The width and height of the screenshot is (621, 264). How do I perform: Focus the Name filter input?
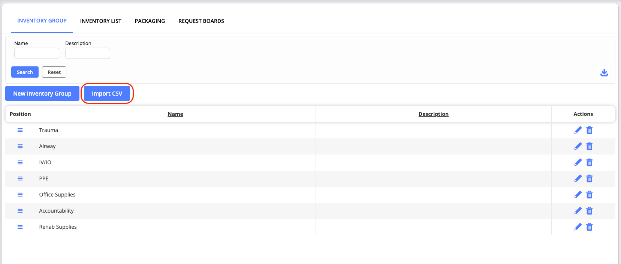coord(37,53)
